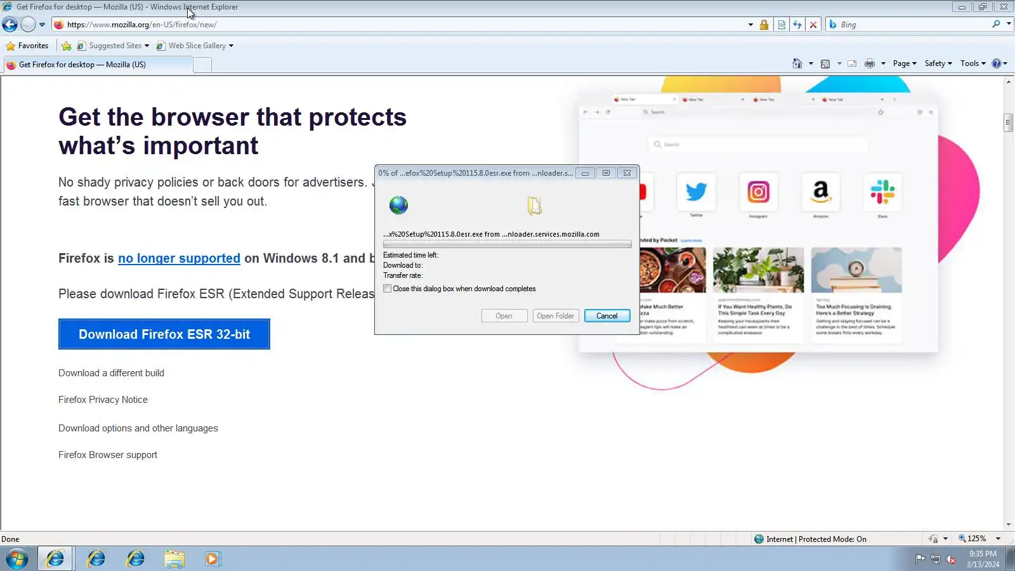This screenshot has height=571, width=1015.
Task: Click the Add to Favorites Bar icon
Action: tap(67, 46)
